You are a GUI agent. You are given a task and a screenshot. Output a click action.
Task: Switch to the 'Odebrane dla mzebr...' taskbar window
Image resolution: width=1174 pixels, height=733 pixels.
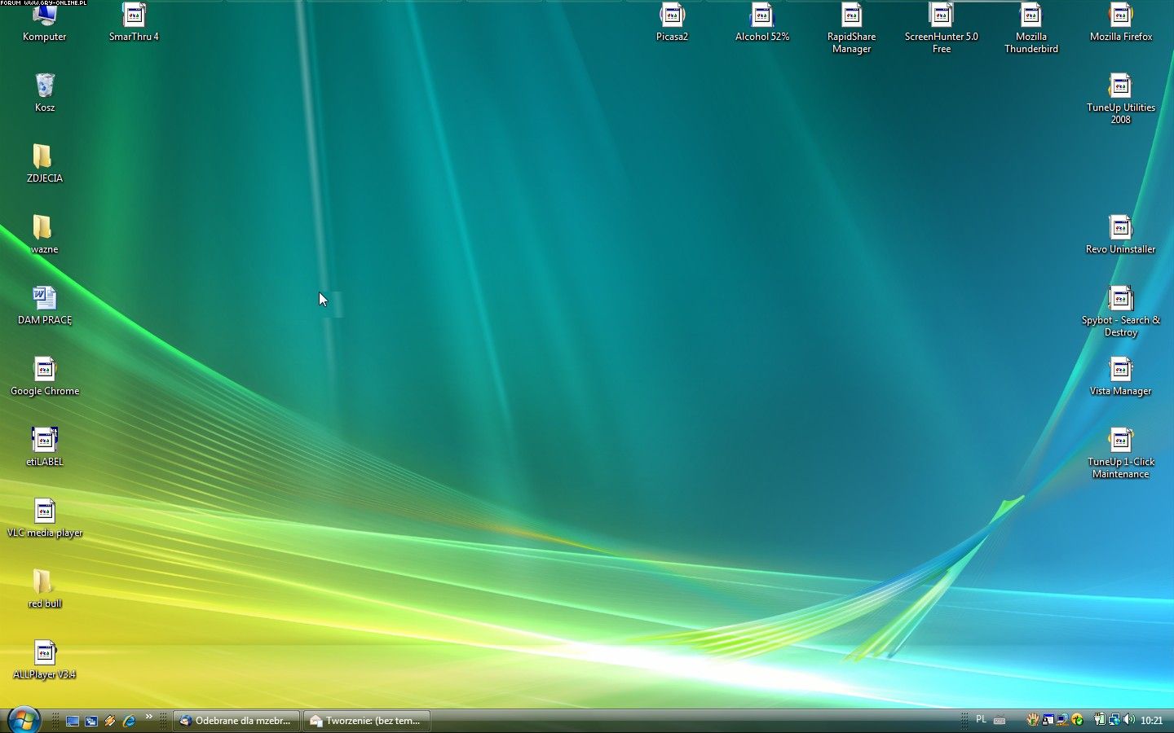point(236,721)
